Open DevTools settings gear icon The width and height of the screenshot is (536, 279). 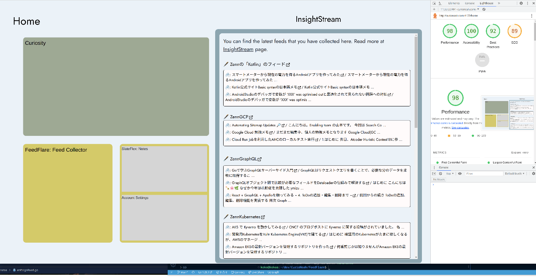click(521, 3)
